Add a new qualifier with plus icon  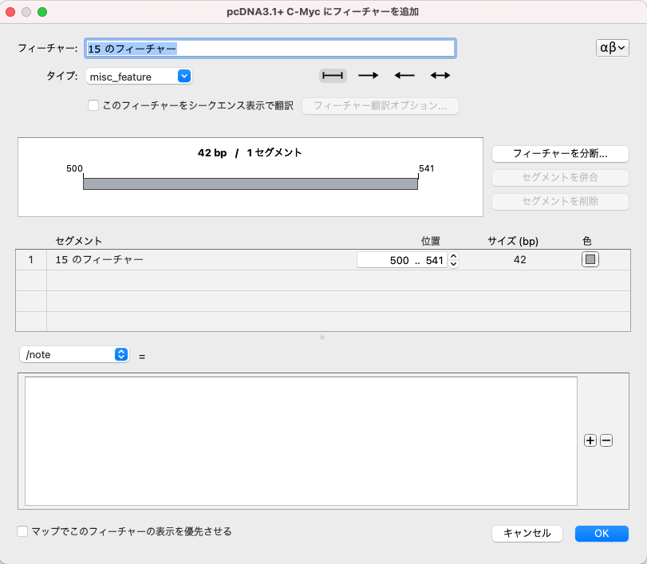pos(590,440)
